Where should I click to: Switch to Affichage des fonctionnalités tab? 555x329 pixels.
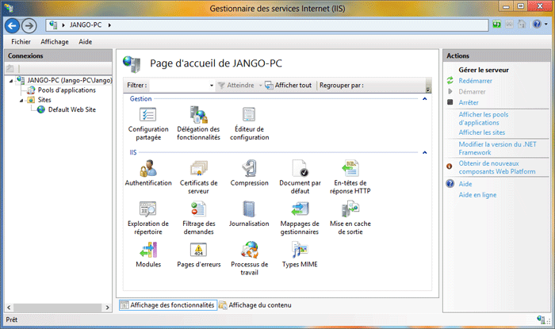(x=168, y=305)
